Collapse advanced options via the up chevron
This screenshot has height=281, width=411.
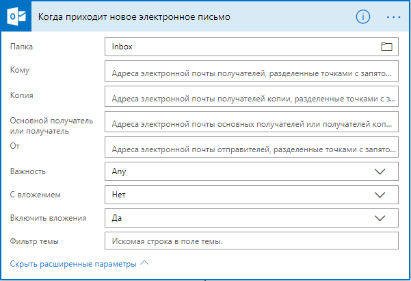[144, 263]
